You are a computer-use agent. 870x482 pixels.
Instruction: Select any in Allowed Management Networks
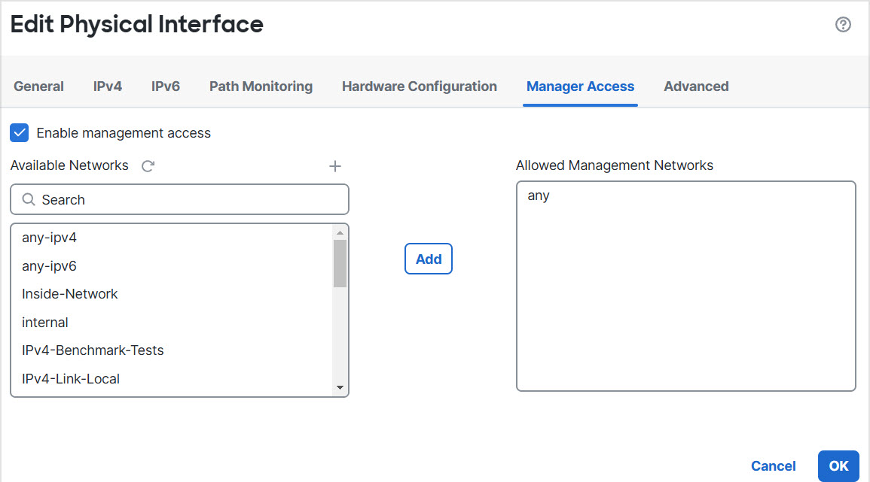coord(538,195)
